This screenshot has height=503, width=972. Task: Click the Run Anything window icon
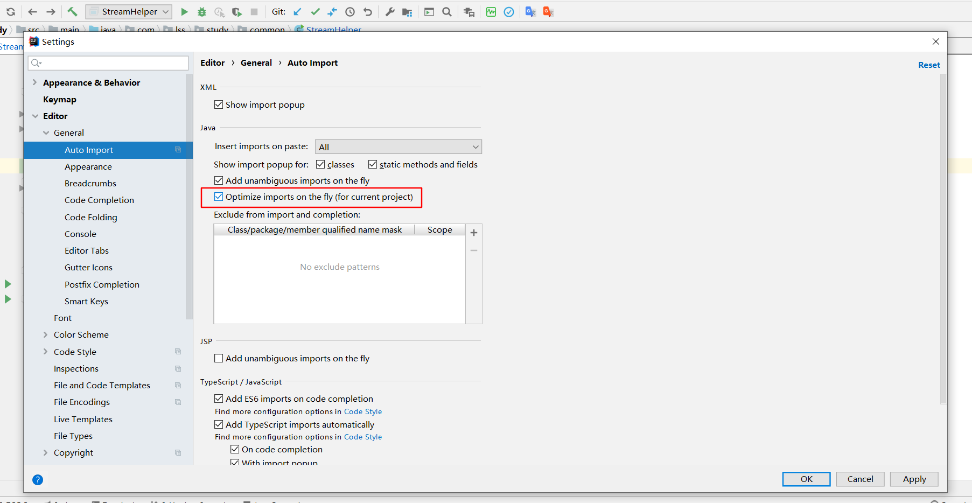tap(429, 12)
